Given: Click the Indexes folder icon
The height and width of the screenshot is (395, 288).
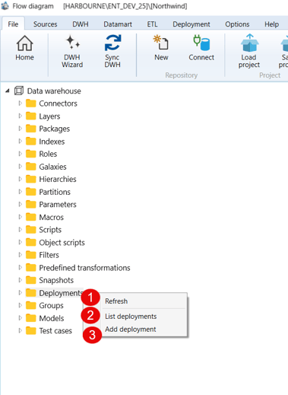Looking at the screenshot, I should tap(31, 141).
